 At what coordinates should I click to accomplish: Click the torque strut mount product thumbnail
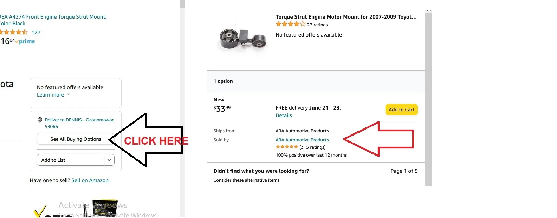click(x=242, y=39)
